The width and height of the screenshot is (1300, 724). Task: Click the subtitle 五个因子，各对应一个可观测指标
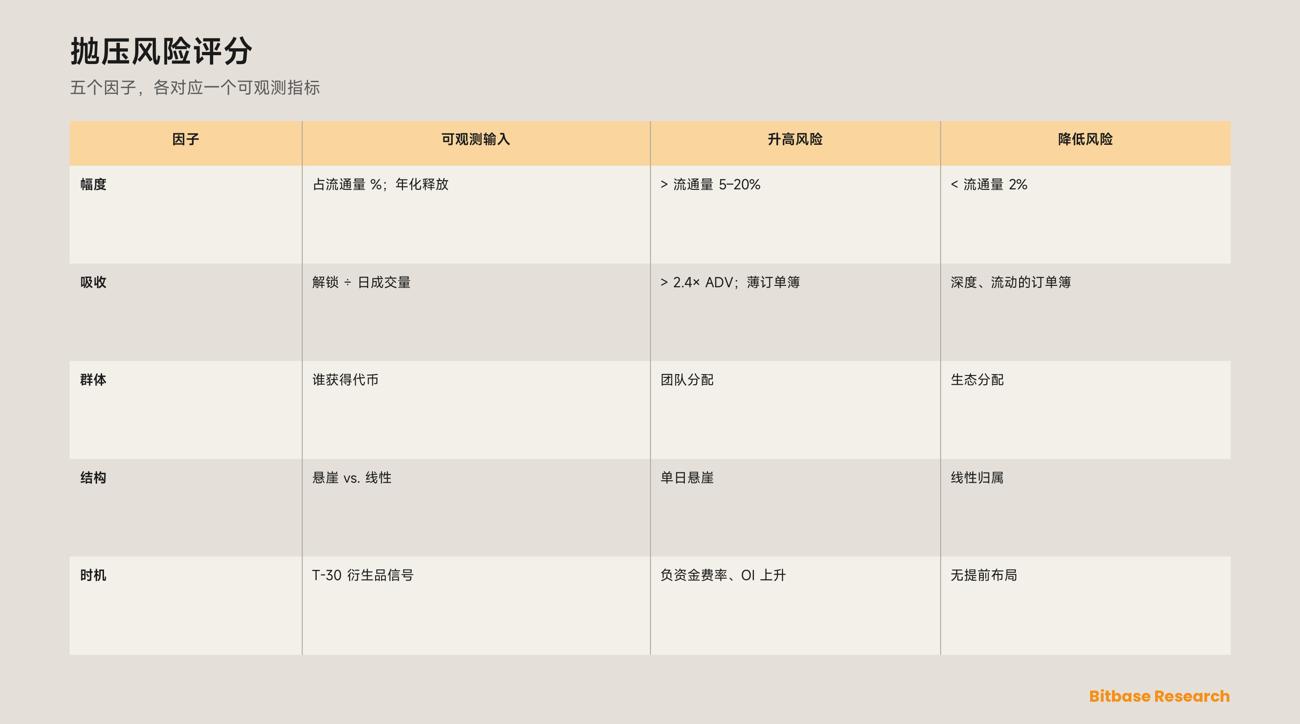point(195,87)
